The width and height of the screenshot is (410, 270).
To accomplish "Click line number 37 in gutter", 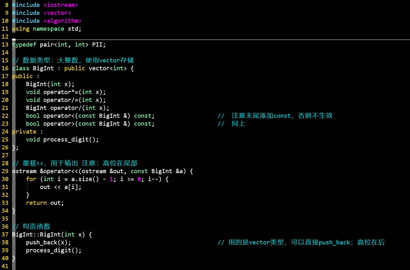I will pyautogui.click(x=5, y=235).
